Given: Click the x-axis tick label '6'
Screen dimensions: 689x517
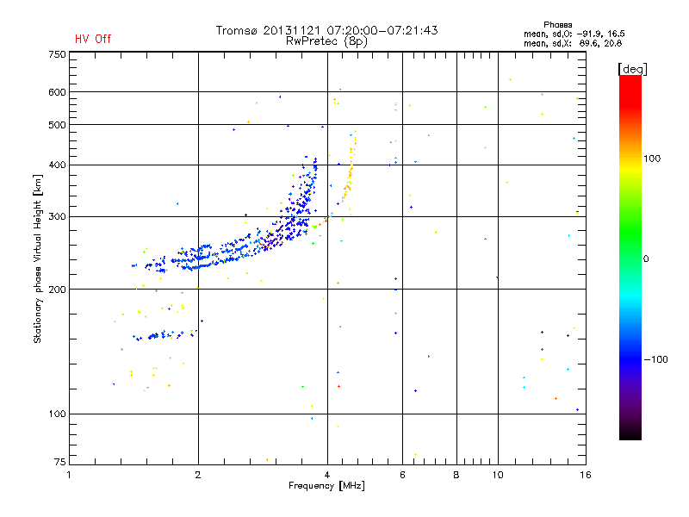Looking at the screenshot, I should pyautogui.click(x=402, y=475).
